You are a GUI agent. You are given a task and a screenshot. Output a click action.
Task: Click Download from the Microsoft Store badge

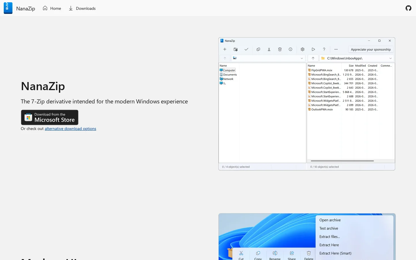[50, 117]
